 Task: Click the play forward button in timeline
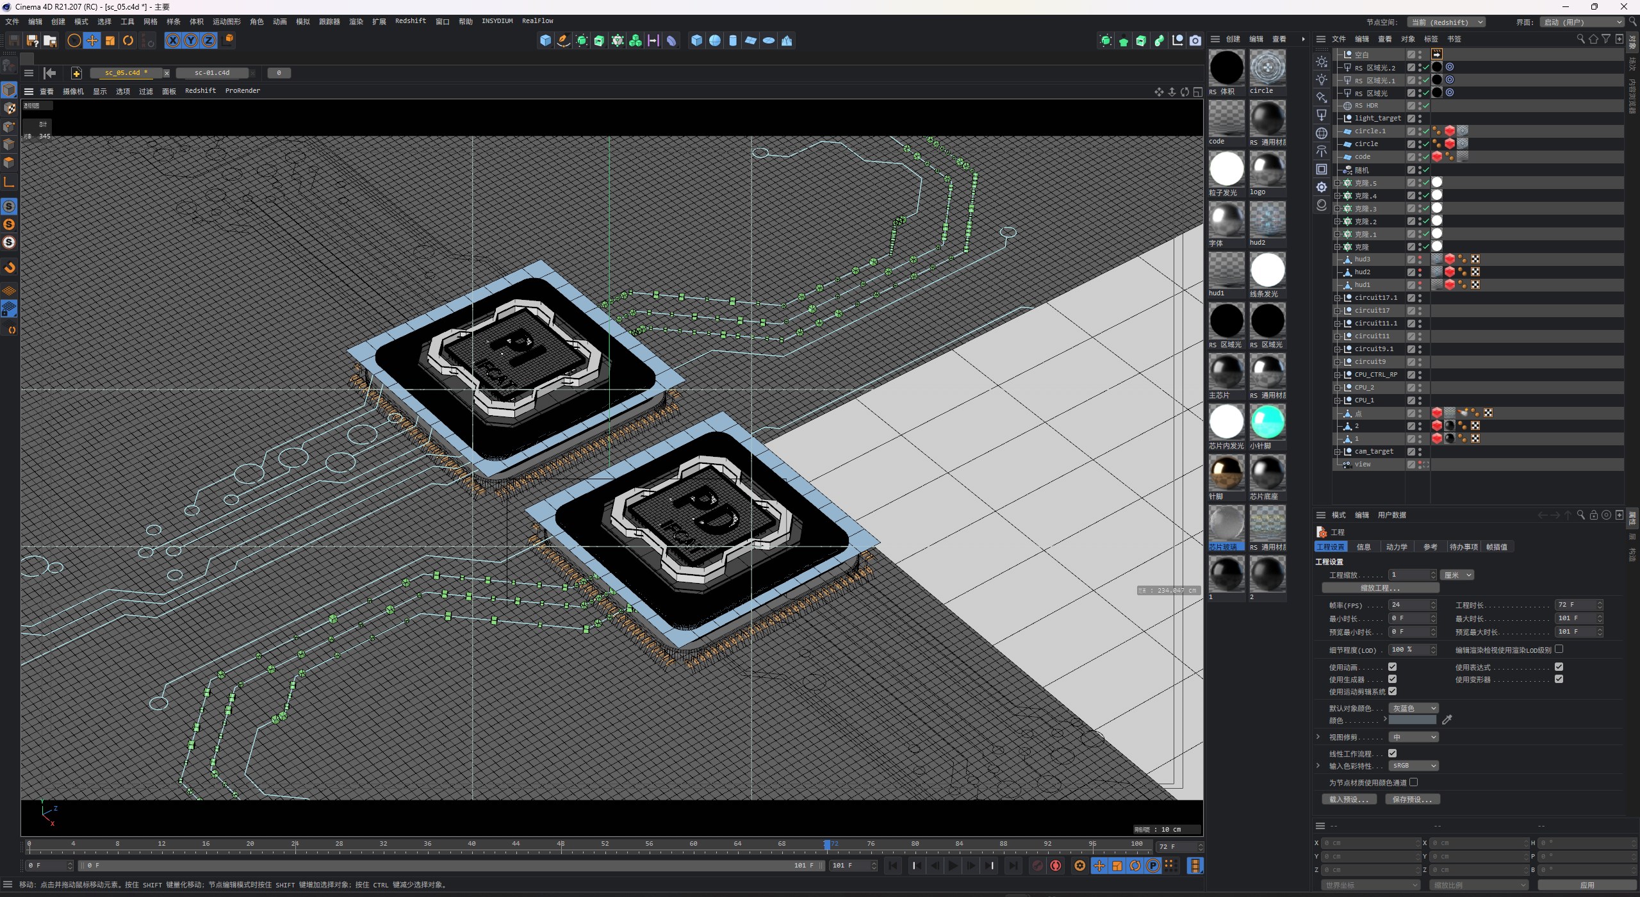click(953, 866)
